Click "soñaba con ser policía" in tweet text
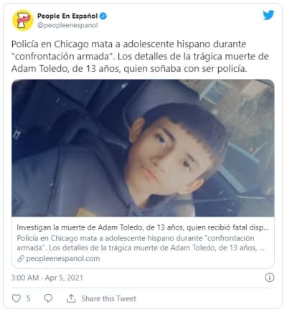The height and width of the screenshot is (312, 287). pos(198,69)
